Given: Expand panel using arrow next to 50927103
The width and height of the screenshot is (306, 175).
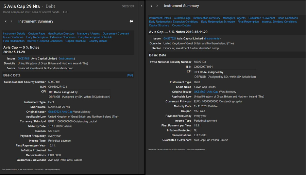Looking at the screenshot, I should pyautogui.click(x=141, y=6).
